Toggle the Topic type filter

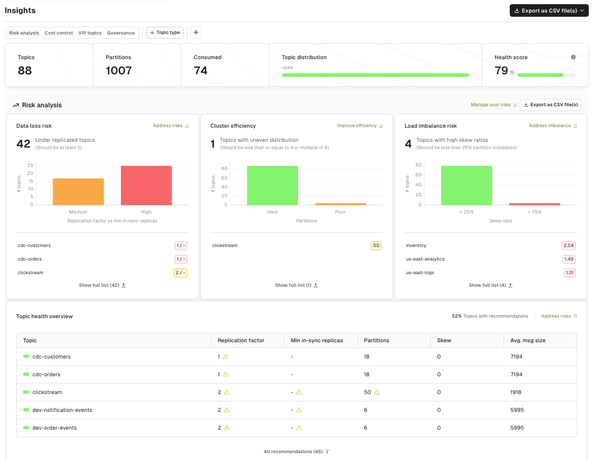(164, 32)
